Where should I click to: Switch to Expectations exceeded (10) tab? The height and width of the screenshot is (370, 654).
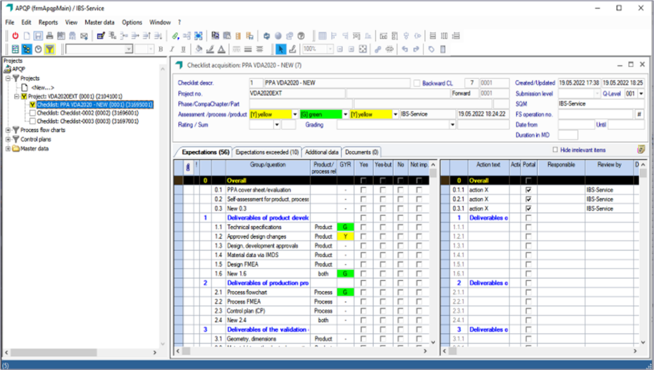pos(267,152)
